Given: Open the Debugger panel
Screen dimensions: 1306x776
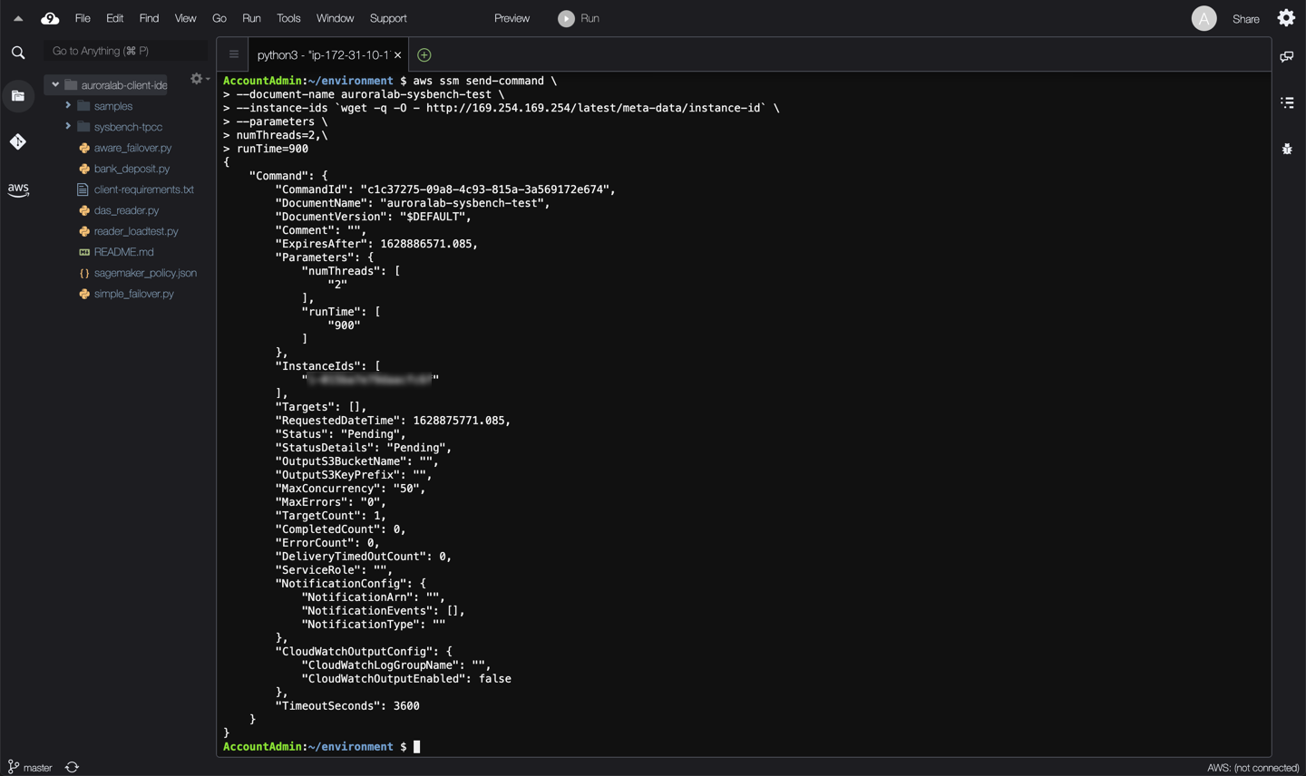Looking at the screenshot, I should tap(1287, 149).
